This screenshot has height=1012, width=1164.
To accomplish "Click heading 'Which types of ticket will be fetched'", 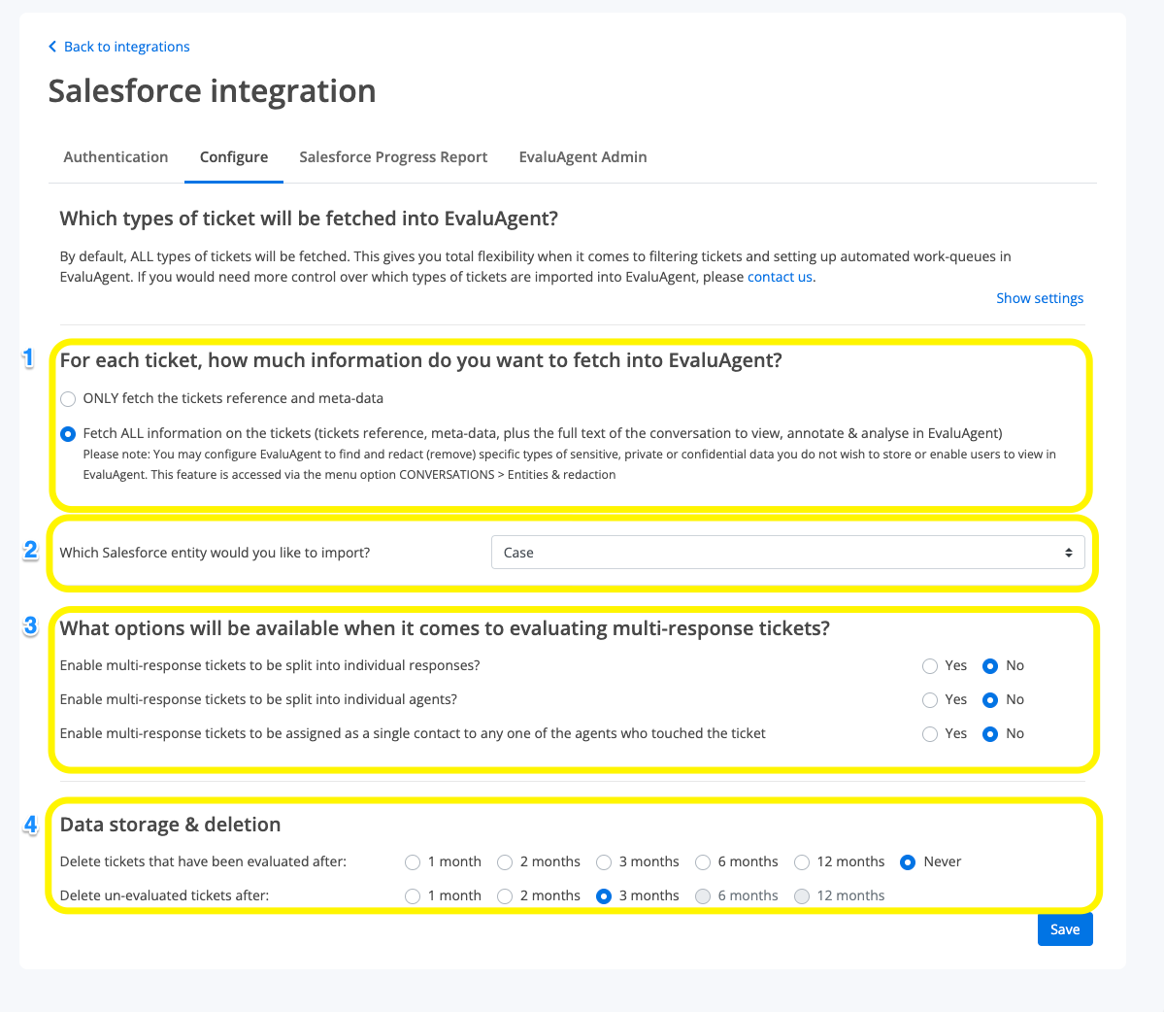I will 309,219.
